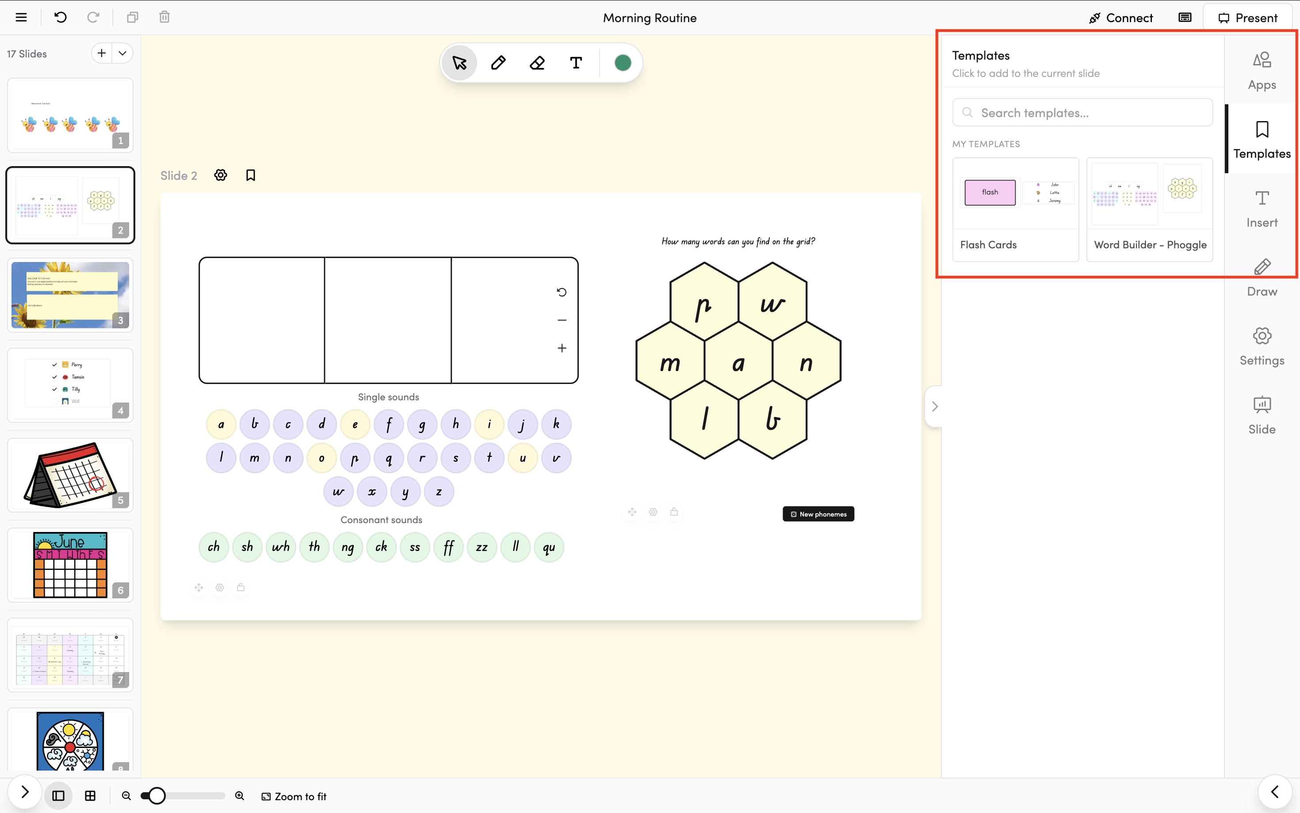Switch to grid view of slides

click(x=90, y=796)
